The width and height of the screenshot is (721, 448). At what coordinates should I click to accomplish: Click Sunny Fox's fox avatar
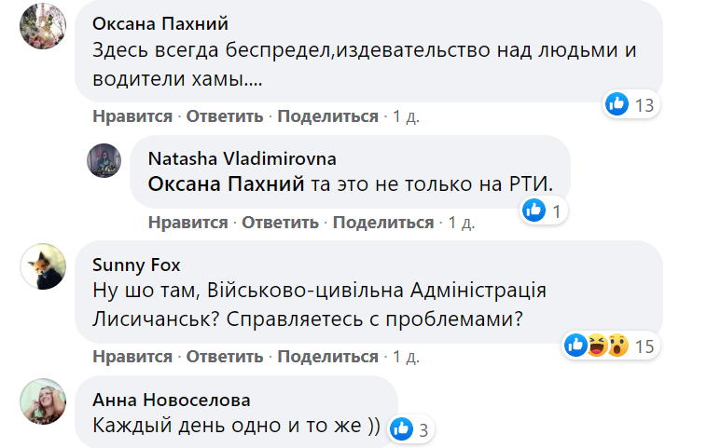[43, 266]
